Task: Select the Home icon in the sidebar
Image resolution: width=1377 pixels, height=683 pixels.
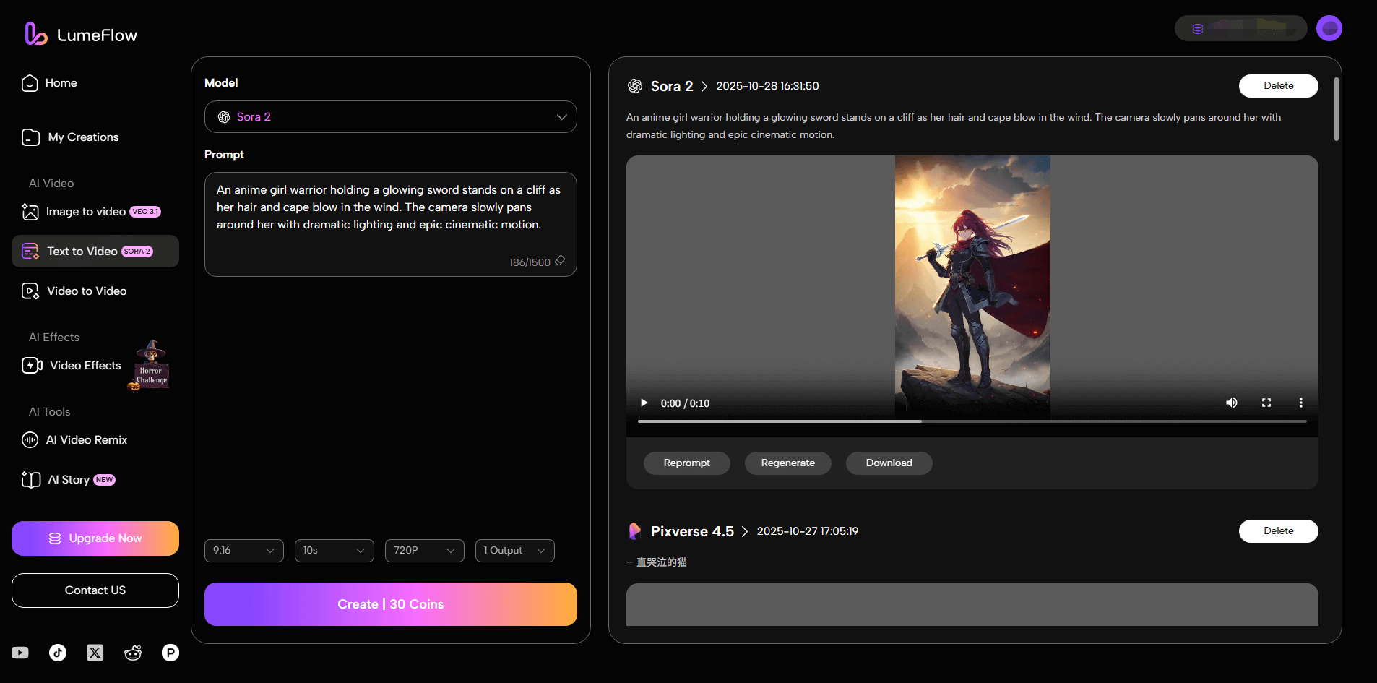Action: click(30, 83)
